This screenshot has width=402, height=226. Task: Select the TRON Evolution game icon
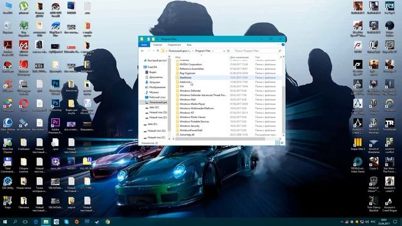pyautogui.click(x=357, y=164)
